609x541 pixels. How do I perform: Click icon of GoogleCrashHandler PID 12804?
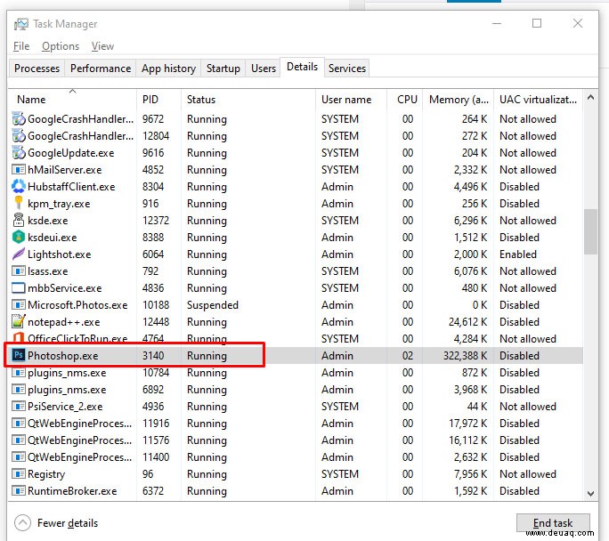coord(19,136)
